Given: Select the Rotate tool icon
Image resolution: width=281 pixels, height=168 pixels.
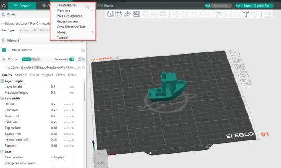Looking at the screenshot, I should 185,14.
